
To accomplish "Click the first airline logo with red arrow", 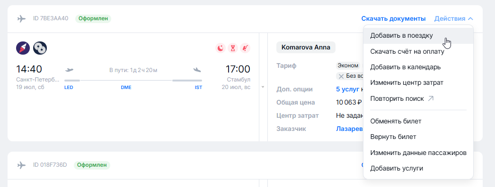I will pos(23,48).
